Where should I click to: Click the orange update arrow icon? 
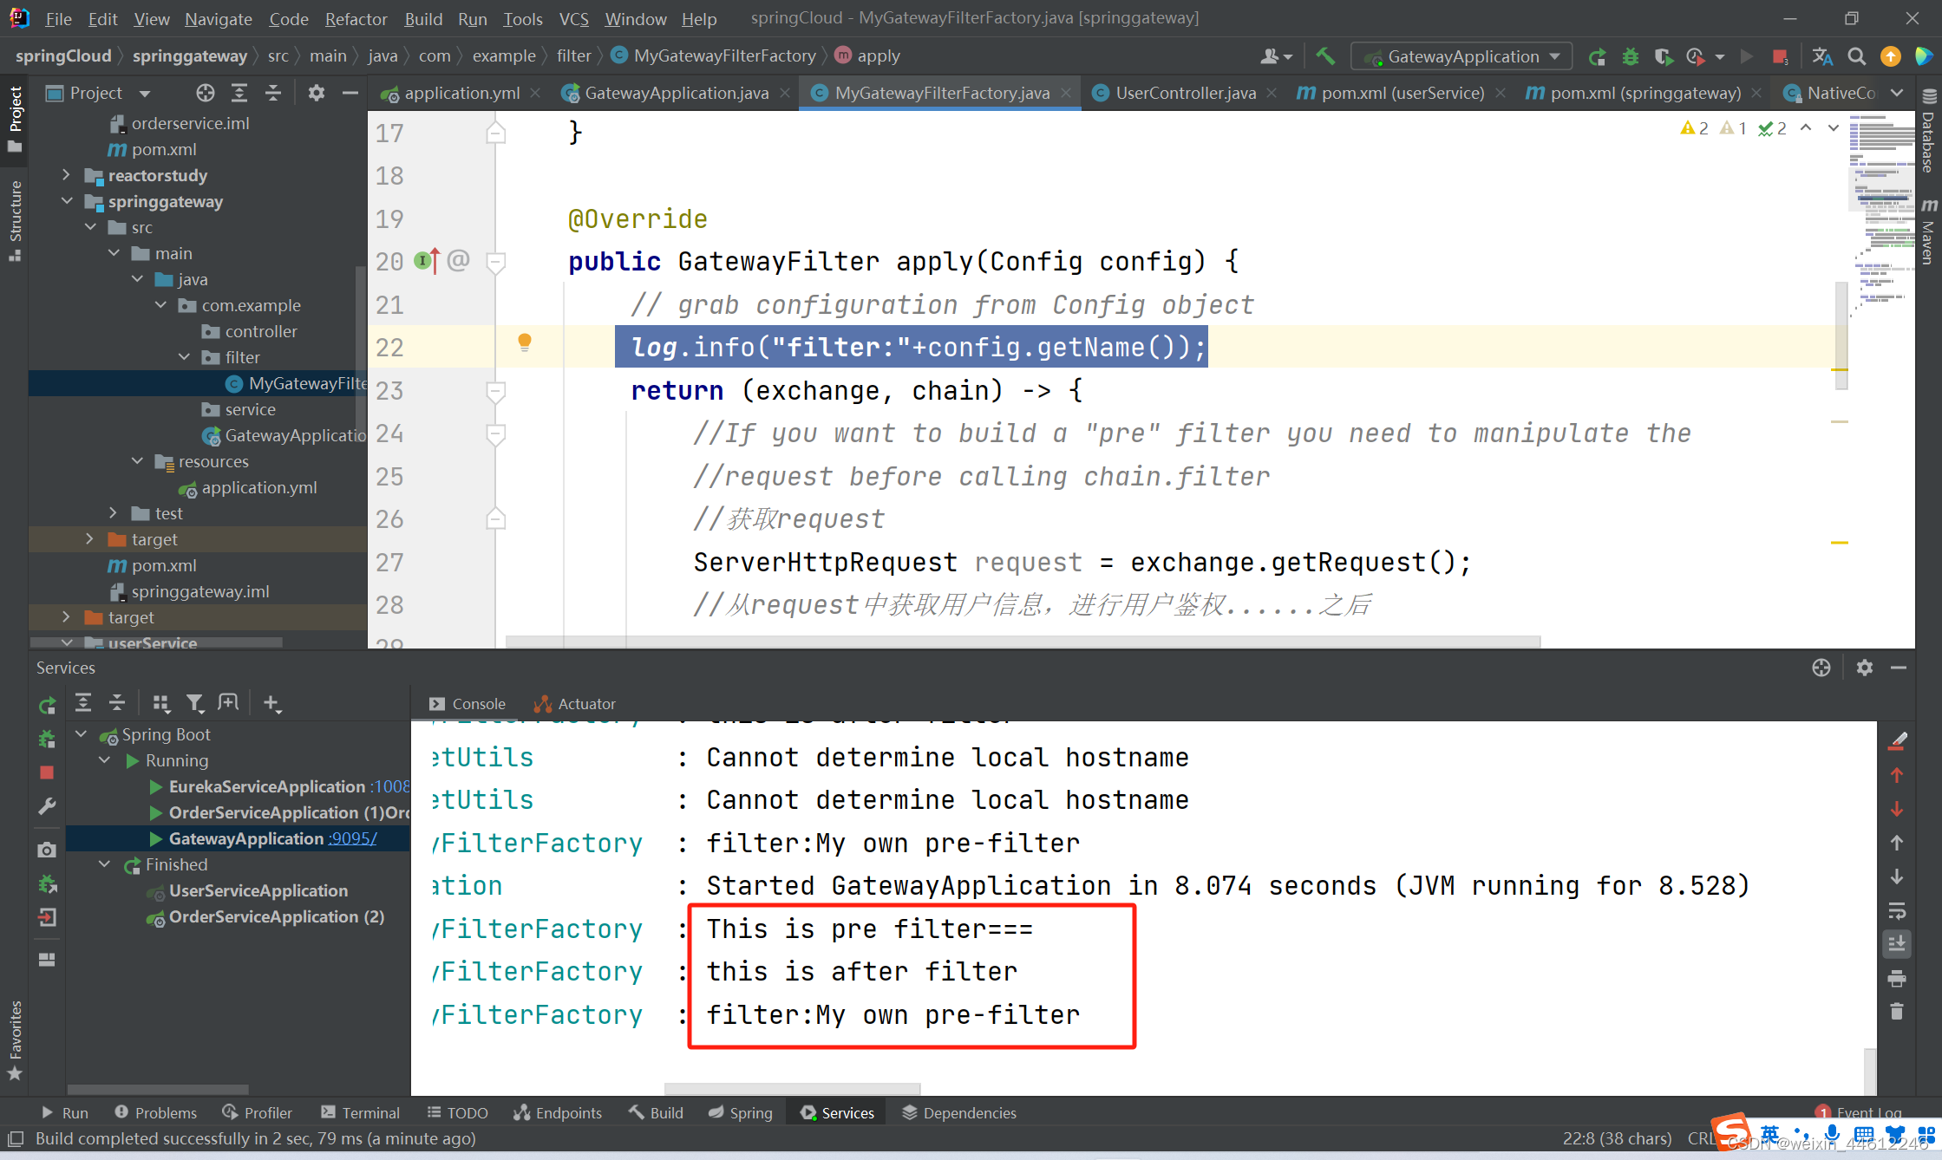(1890, 56)
